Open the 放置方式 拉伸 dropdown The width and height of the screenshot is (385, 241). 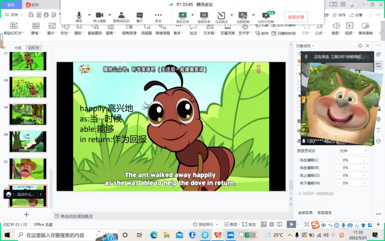point(353,151)
